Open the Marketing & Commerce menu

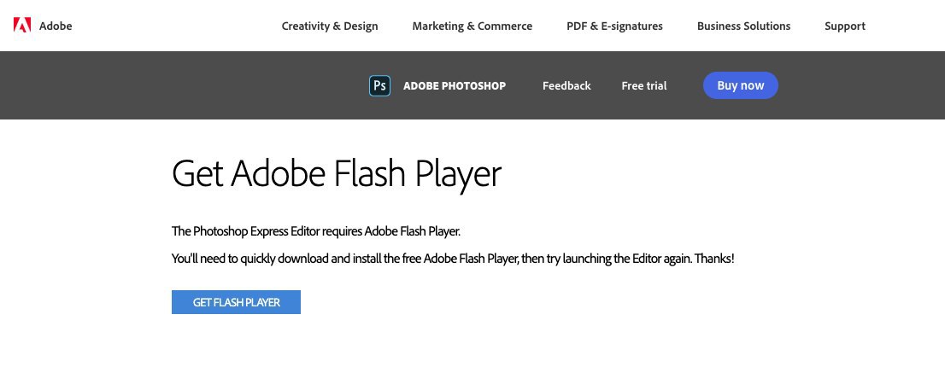click(472, 26)
